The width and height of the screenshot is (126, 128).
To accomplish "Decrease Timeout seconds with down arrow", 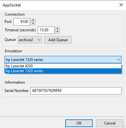I will click(x=57, y=32).
